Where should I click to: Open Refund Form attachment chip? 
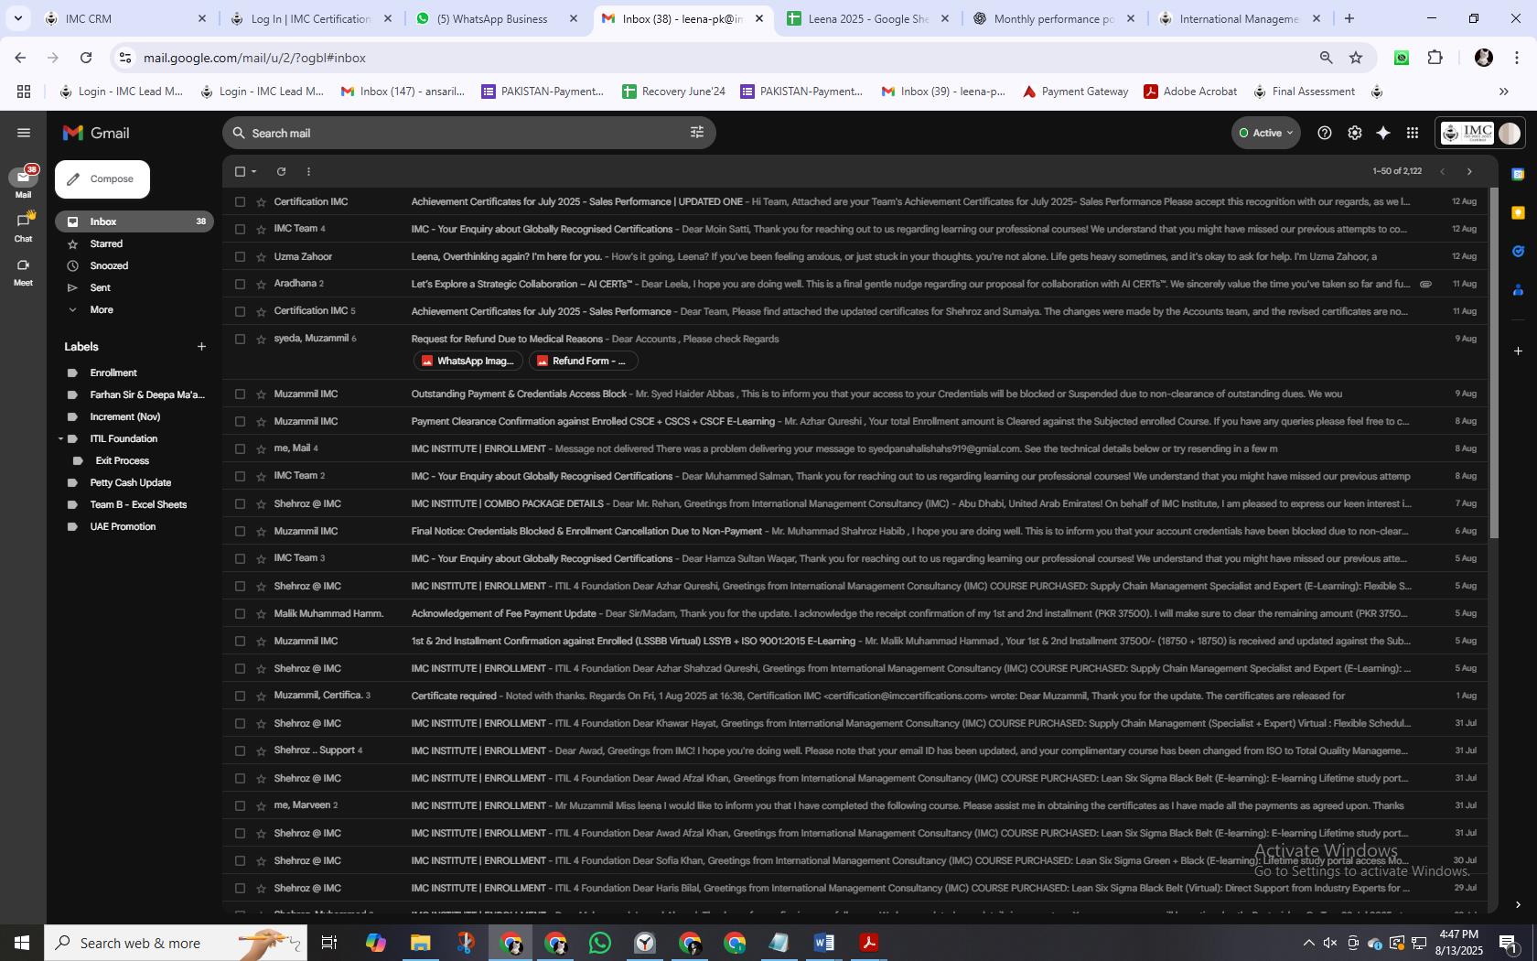click(x=583, y=361)
